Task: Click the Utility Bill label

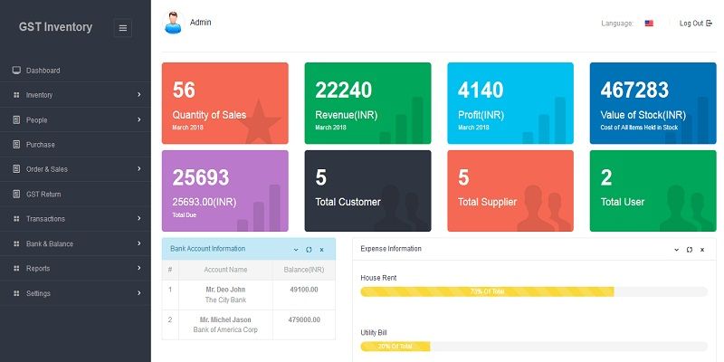Action: pyautogui.click(x=374, y=332)
